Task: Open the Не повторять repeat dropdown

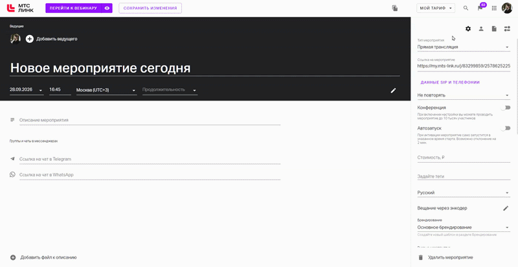Action: 464,95
